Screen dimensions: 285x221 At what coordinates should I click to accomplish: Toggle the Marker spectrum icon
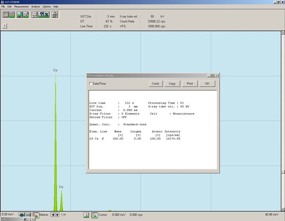click(36, 215)
